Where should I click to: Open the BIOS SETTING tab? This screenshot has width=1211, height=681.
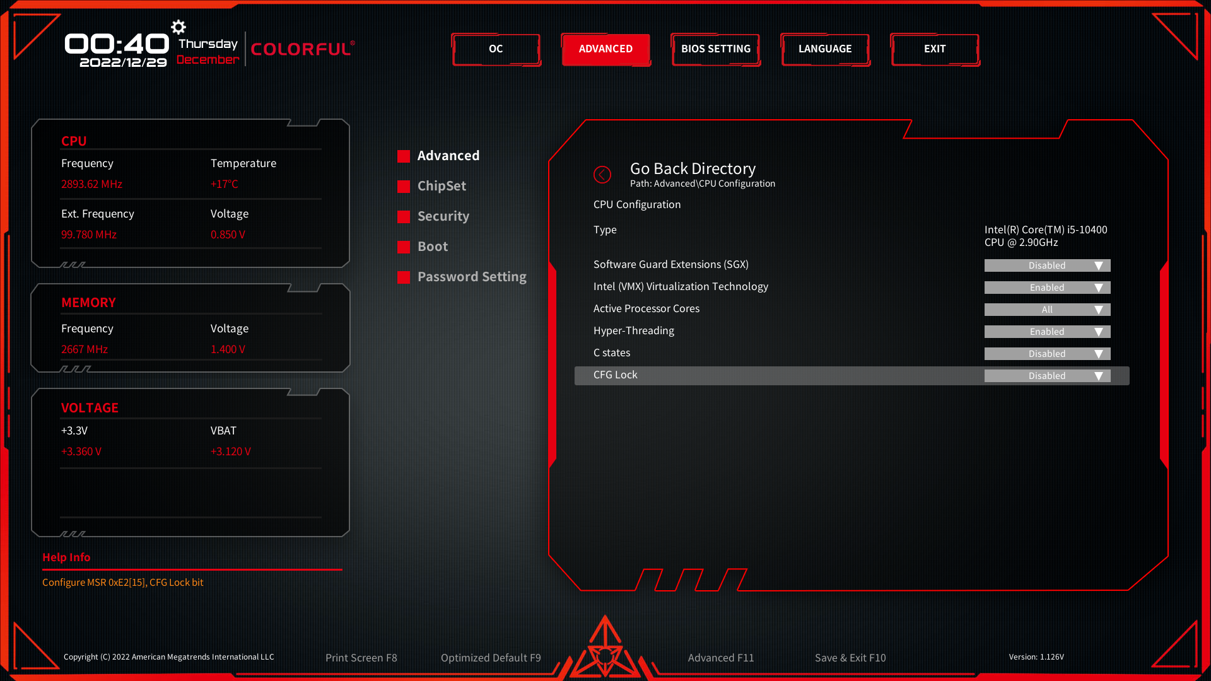click(x=715, y=49)
